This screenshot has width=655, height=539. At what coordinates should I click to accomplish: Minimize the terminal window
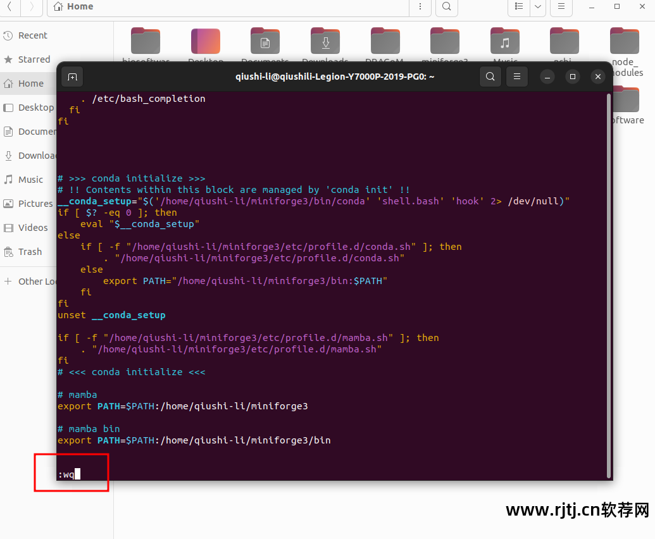click(547, 77)
